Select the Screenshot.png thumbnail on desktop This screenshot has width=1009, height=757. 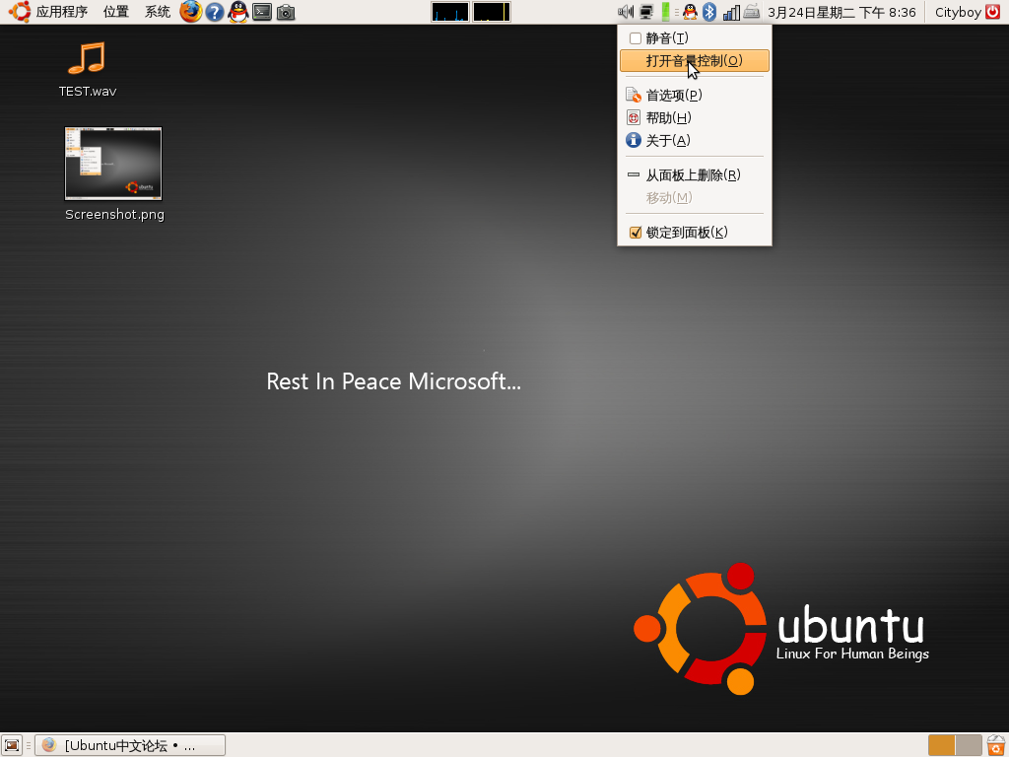pos(113,164)
